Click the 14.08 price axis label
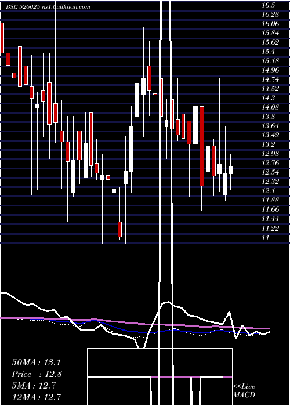Image resolution: width=290 pixels, height=406 pixels. [270, 107]
